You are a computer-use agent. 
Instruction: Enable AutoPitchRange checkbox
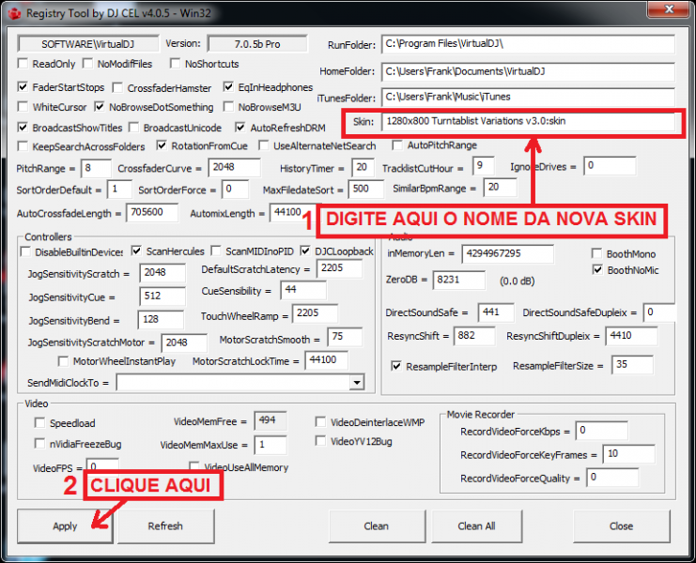[x=397, y=145]
